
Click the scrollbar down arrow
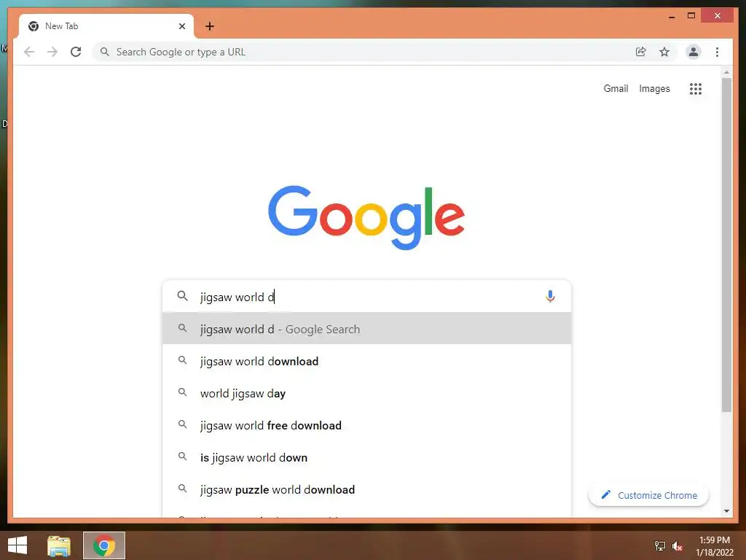(x=726, y=511)
